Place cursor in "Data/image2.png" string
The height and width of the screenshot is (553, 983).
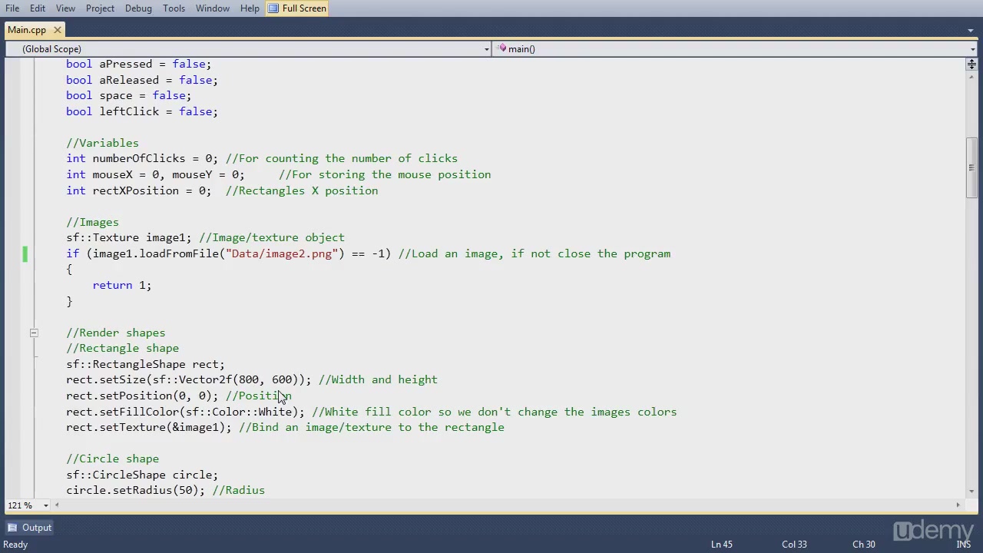point(282,254)
